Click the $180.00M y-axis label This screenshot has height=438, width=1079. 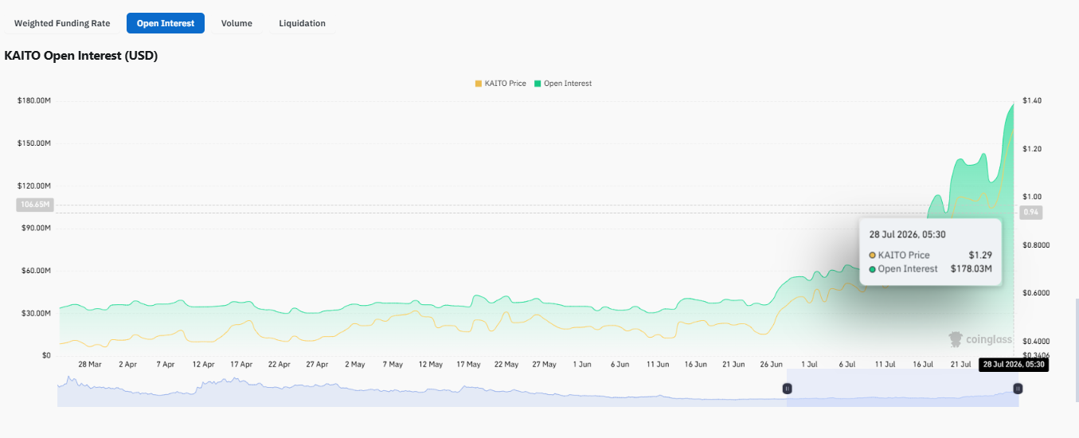(34, 101)
